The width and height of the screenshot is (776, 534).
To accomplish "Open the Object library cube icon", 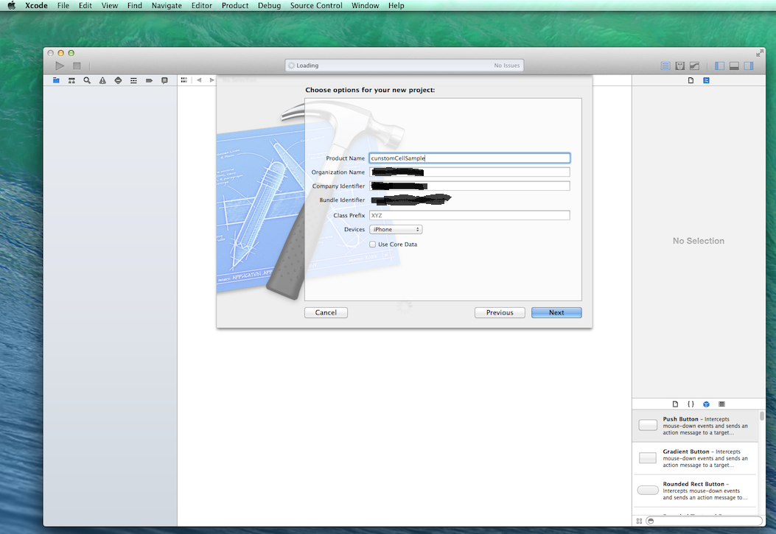I will tap(706, 404).
